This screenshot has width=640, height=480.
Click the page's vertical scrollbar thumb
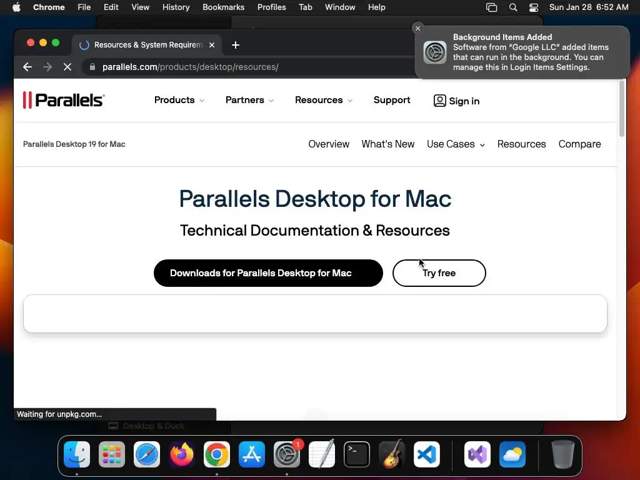tap(622, 109)
